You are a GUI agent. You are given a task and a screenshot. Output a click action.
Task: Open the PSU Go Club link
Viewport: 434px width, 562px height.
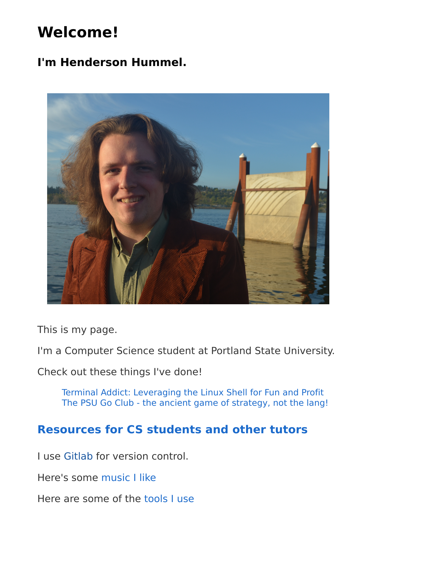[195, 403]
